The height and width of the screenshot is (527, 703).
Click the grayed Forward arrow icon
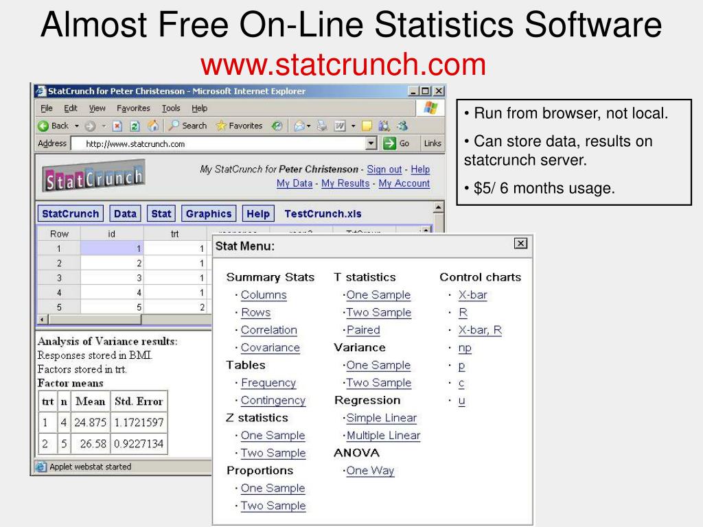[x=90, y=126]
